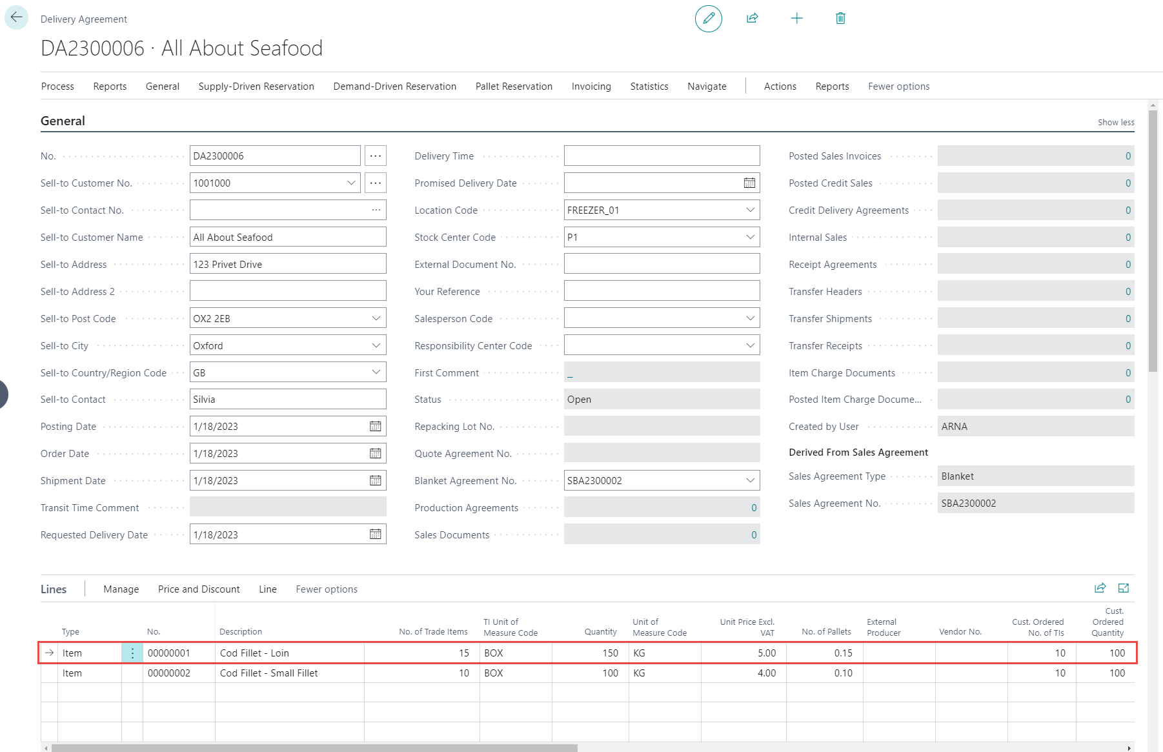Image resolution: width=1163 pixels, height=752 pixels.
Task: Click the pencil edit icon
Action: coord(708,18)
